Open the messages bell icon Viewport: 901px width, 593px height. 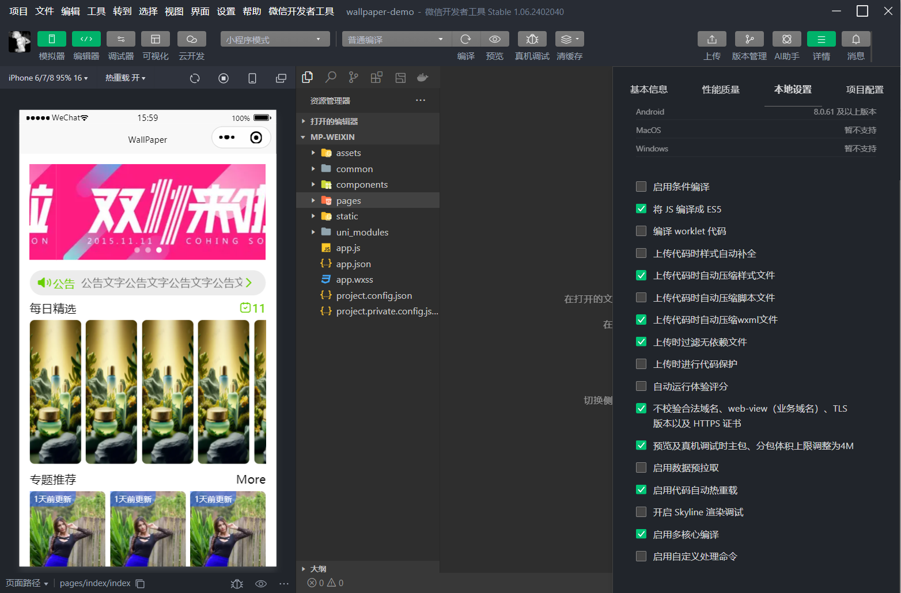tap(856, 39)
